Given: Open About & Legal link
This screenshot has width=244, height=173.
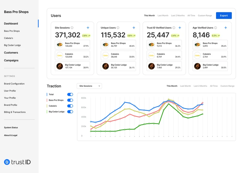Looking at the screenshot, I should point(11,135).
